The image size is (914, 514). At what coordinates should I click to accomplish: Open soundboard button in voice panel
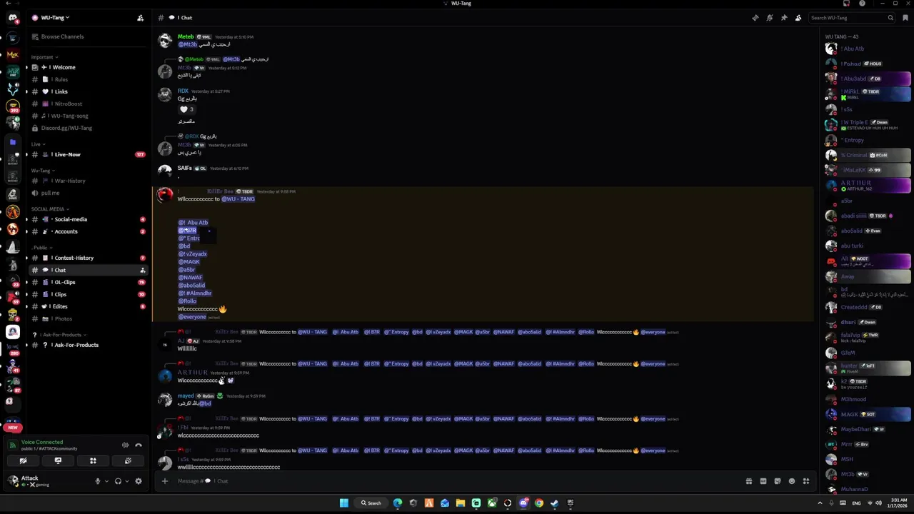128,460
